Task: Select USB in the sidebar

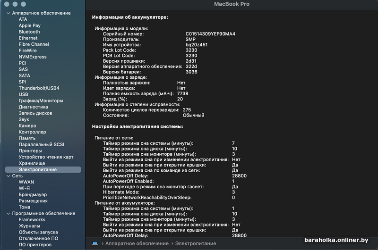Action: [x=24, y=94]
